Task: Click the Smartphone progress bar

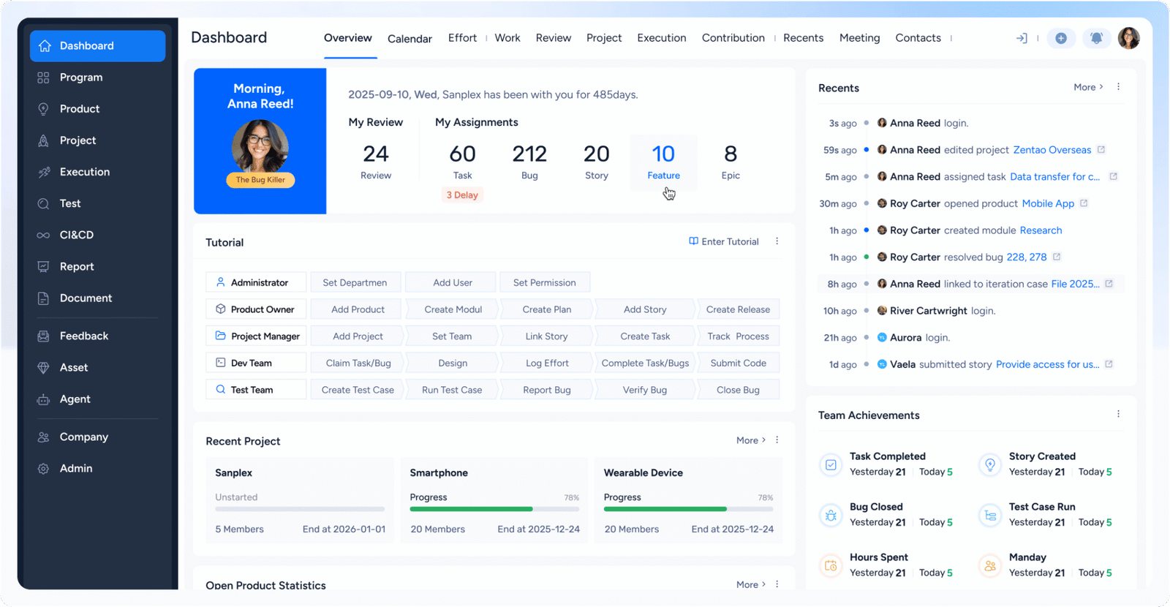Action: (x=494, y=509)
